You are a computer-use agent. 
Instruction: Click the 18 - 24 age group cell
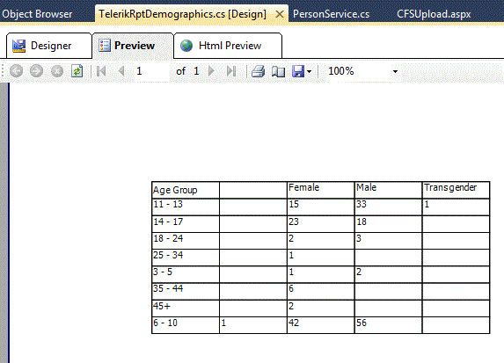point(186,241)
